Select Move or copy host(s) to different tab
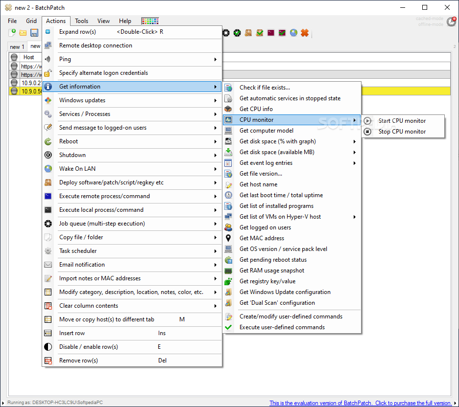Image resolution: width=459 pixels, height=407 pixels. coord(132,319)
